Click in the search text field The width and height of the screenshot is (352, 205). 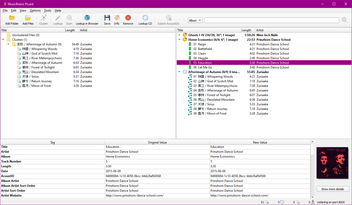click(x=272, y=20)
